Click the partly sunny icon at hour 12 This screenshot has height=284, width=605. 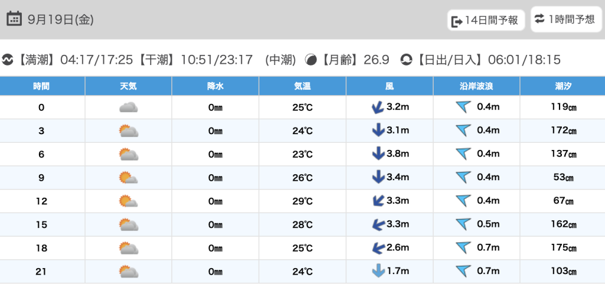click(128, 201)
